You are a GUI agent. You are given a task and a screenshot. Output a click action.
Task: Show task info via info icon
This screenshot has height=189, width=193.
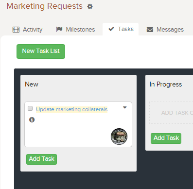[32, 120]
